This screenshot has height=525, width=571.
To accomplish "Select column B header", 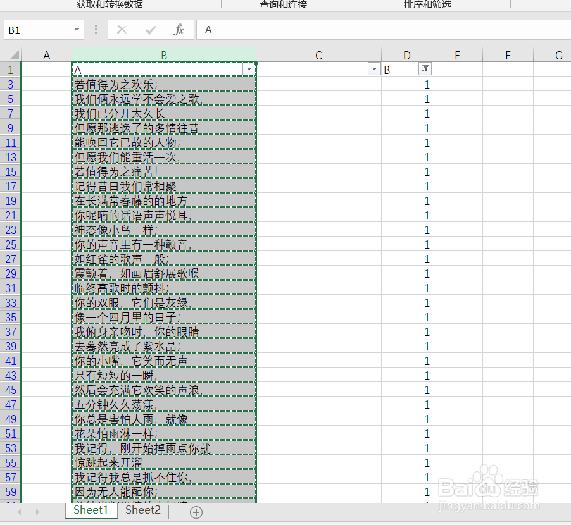I will point(164,55).
